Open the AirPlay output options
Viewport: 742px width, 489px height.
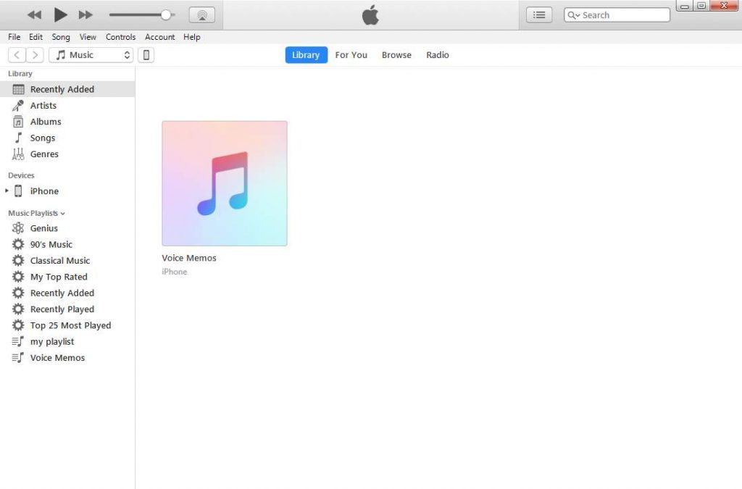[x=201, y=14]
